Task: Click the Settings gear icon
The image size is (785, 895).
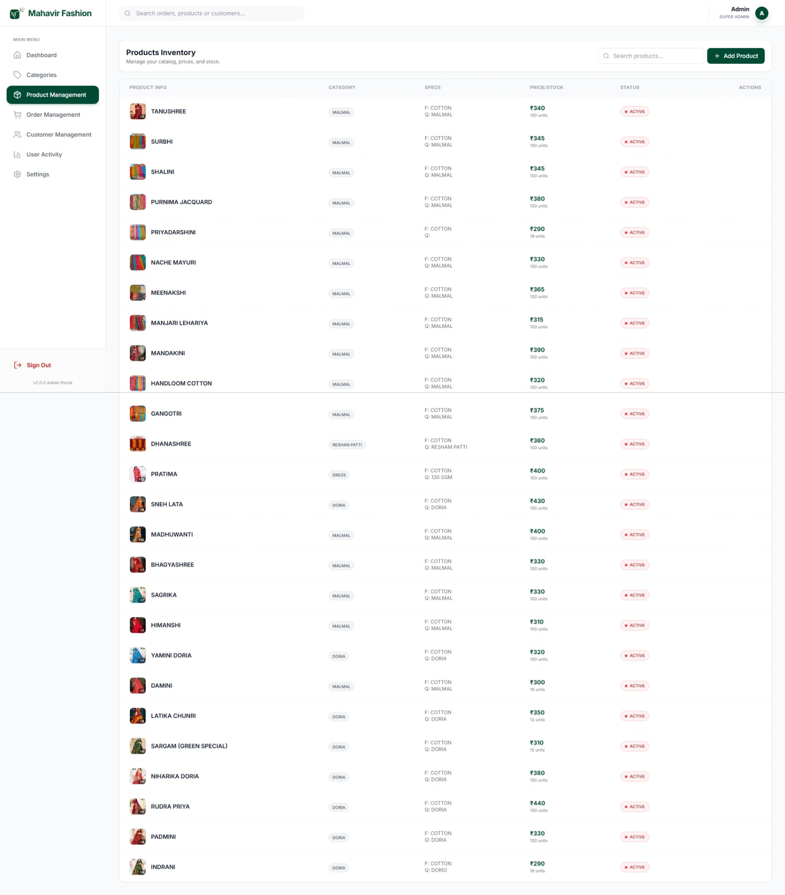Action: point(18,174)
